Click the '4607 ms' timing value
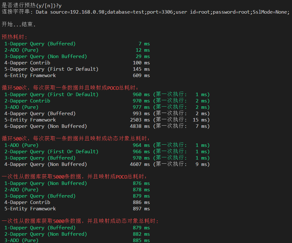Screen dimensions: 292x243 tap(140, 164)
